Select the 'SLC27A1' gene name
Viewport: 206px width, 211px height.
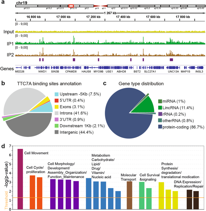click(150, 72)
